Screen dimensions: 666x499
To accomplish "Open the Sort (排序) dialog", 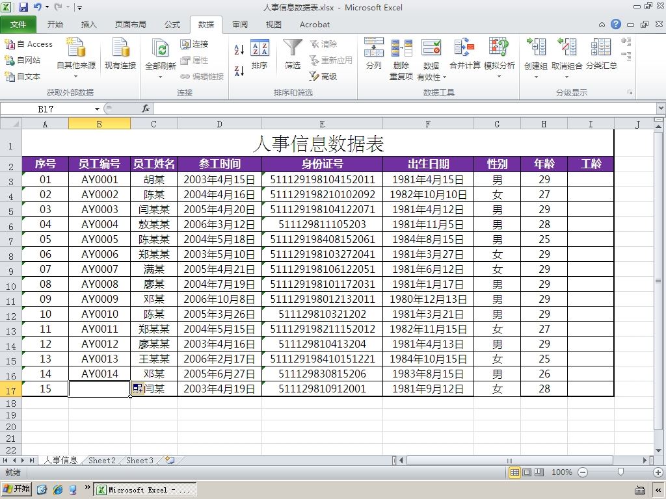I will 260,54.
